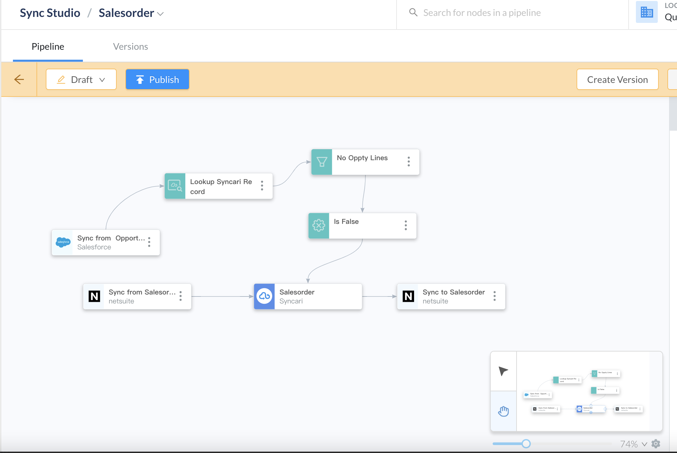The image size is (677, 453).
Task: Click the Is False function node icon
Action: [x=319, y=226]
